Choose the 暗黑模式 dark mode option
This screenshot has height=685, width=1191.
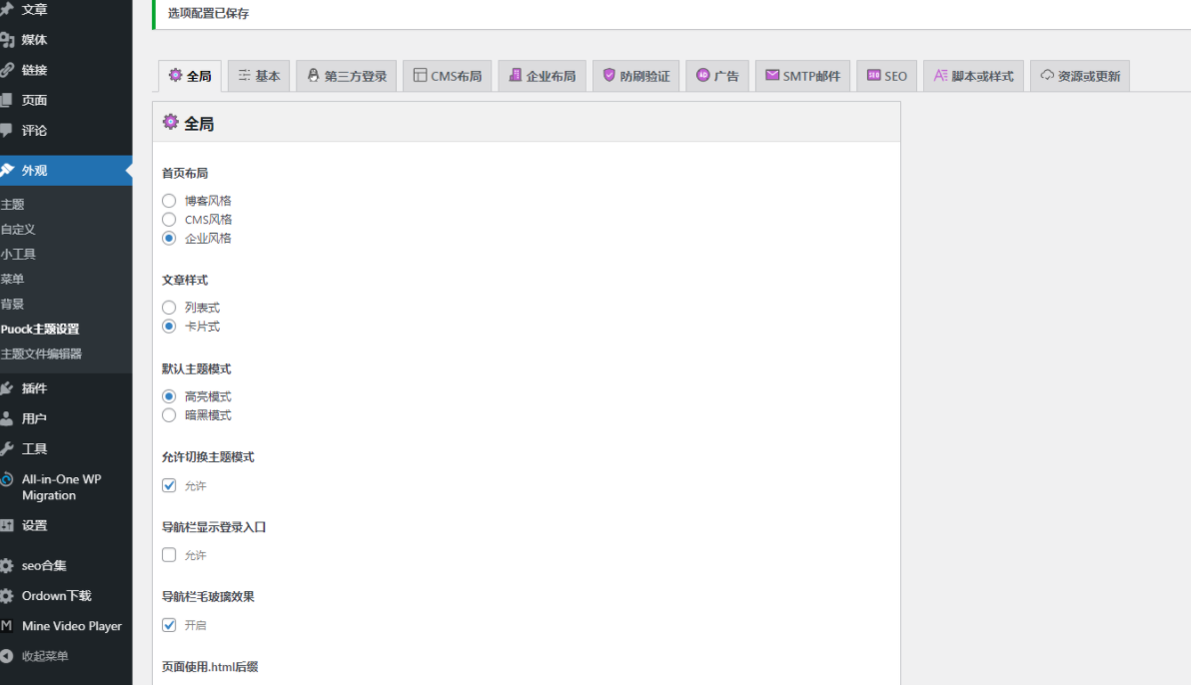(x=169, y=415)
